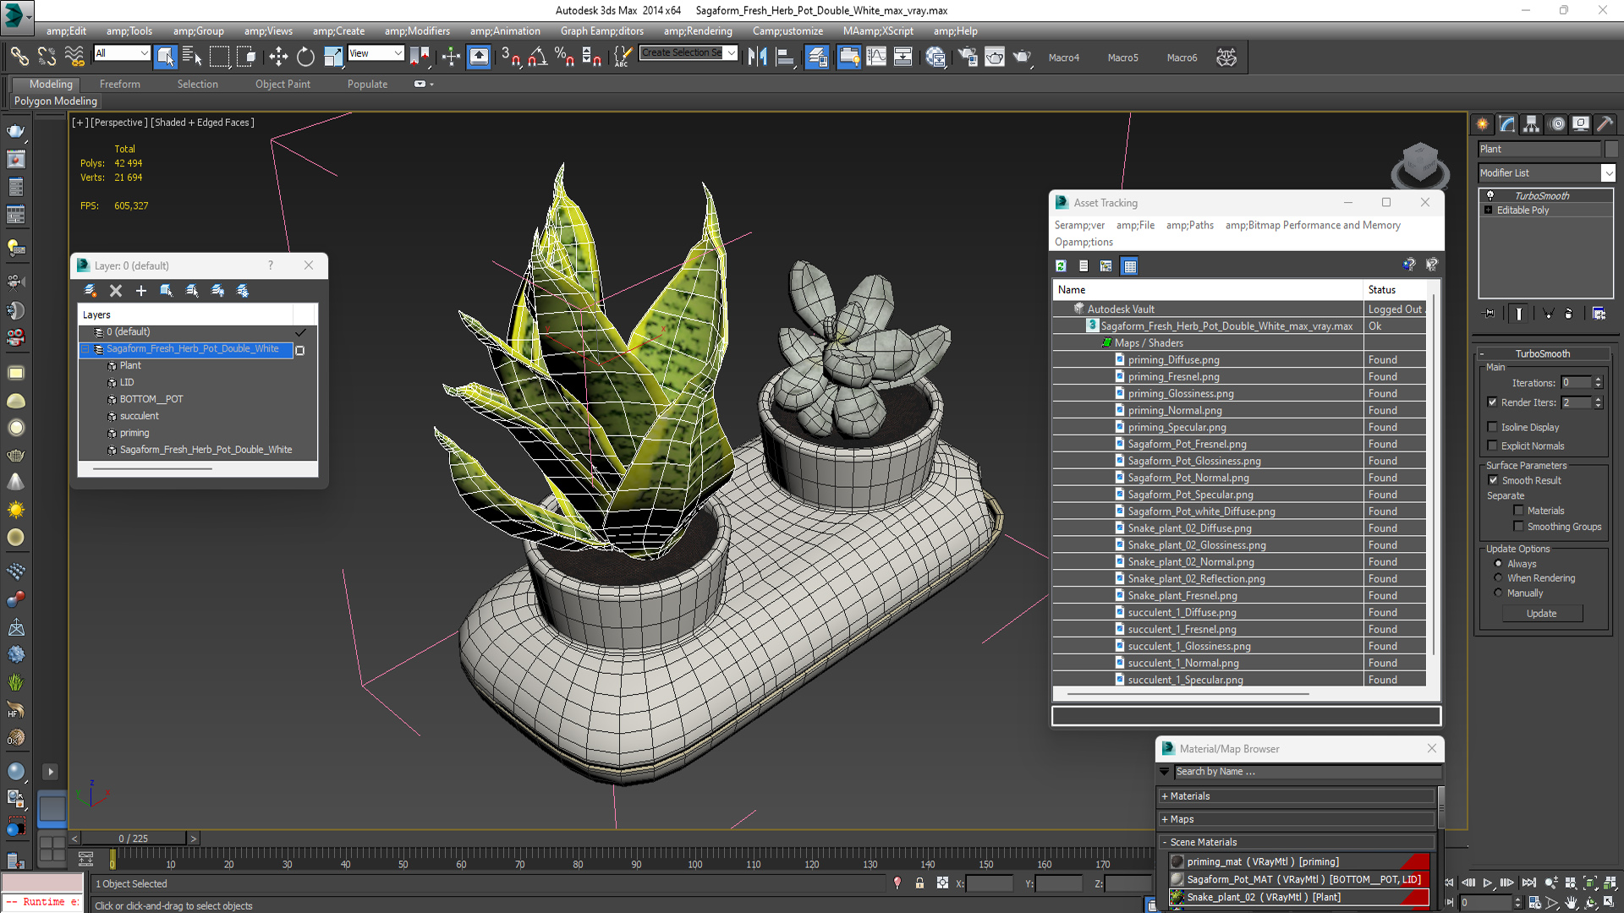Toggle TurboSmooth modifier lightbulb

click(1490, 195)
